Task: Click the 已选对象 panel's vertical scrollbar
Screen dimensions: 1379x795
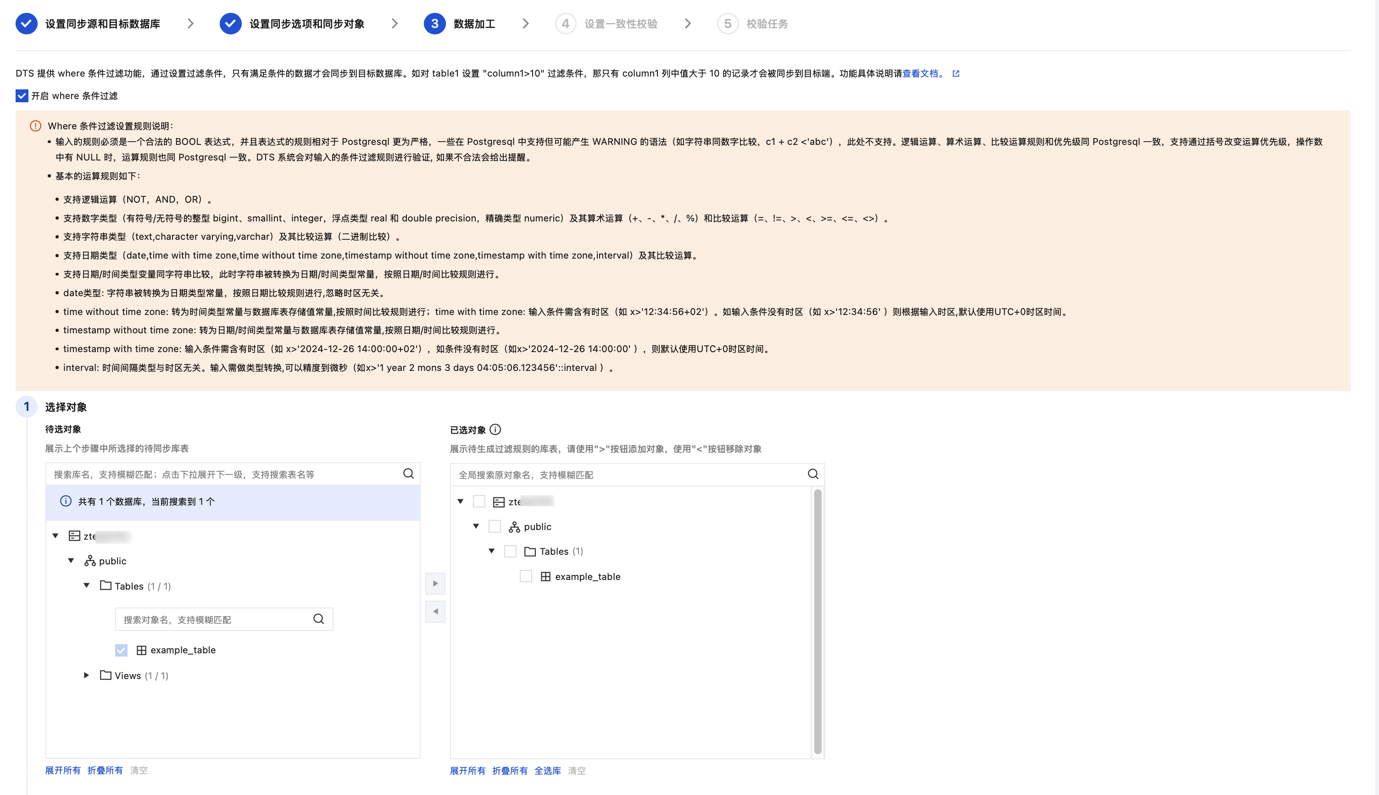Action: [x=817, y=621]
